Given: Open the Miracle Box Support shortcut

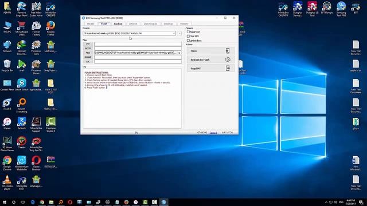Looking at the screenshot, I should point(36,125).
